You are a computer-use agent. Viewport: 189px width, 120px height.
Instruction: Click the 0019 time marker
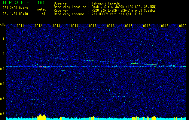pyautogui.click(x=165, y=26)
